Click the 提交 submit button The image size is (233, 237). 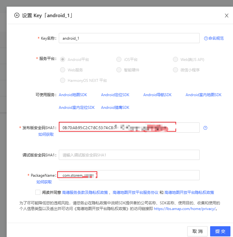click(x=220, y=231)
